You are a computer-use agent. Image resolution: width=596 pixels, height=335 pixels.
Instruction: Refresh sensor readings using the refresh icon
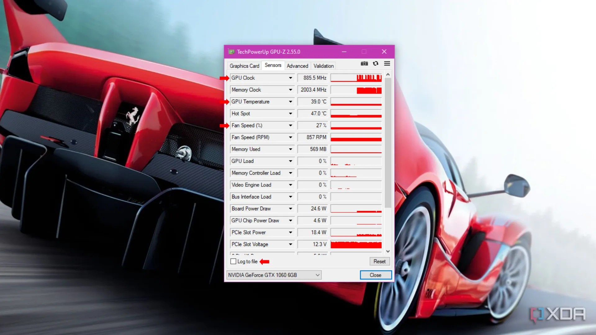[376, 63]
